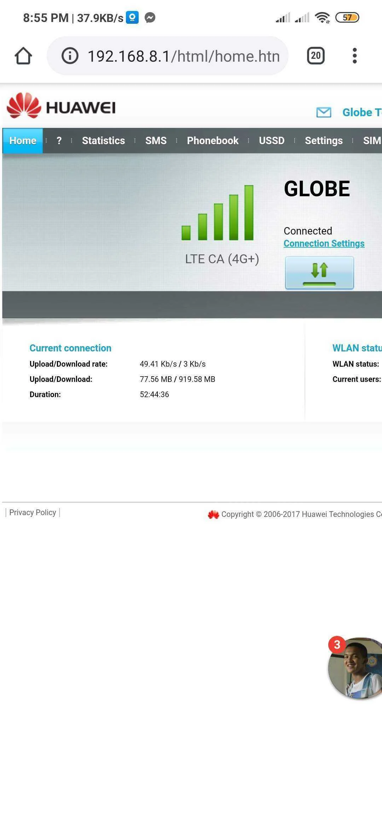Select the Home tab
This screenshot has width=382, height=829.
pyautogui.click(x=23, y=141)
